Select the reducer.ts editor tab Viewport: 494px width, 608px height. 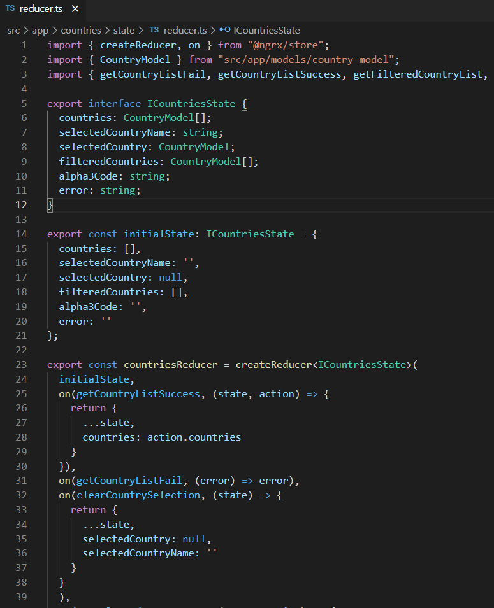tap(41, 10)
